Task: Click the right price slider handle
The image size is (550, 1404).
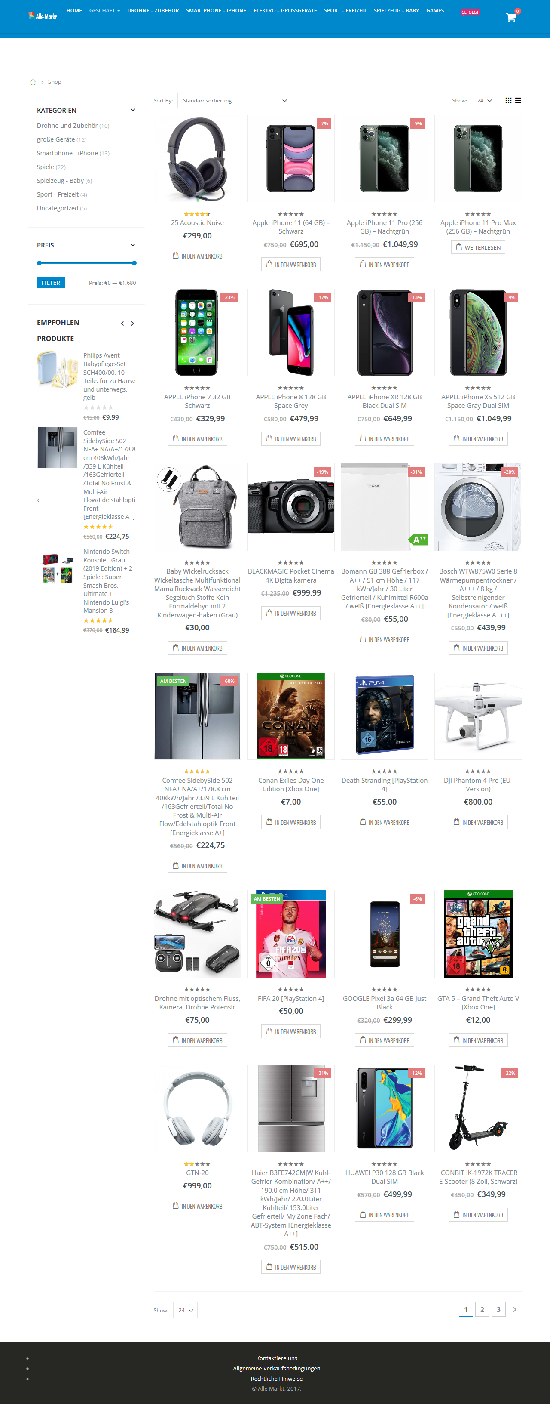Action: point(134,263)
